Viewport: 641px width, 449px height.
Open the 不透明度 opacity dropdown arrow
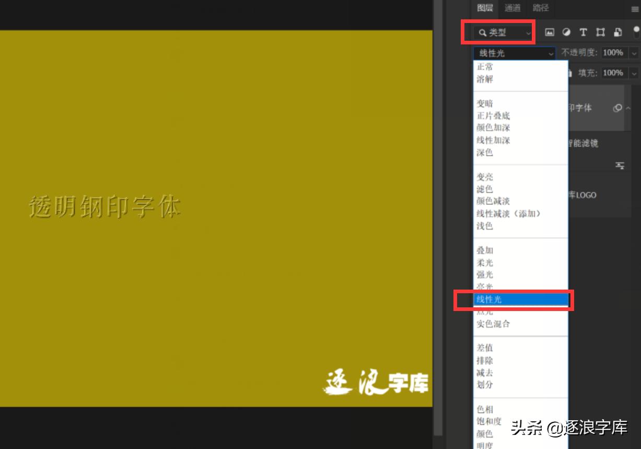coord(634,53)
